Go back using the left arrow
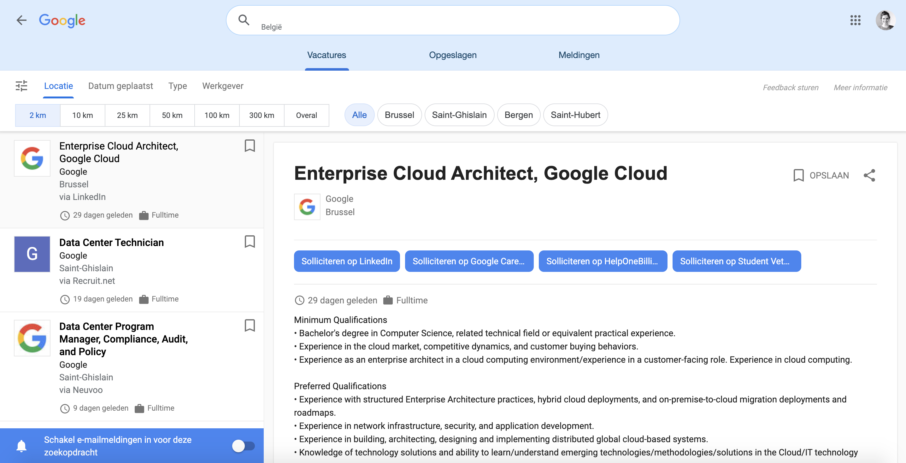The width and height of the screenshot is (906, 463). coord(21,21)
